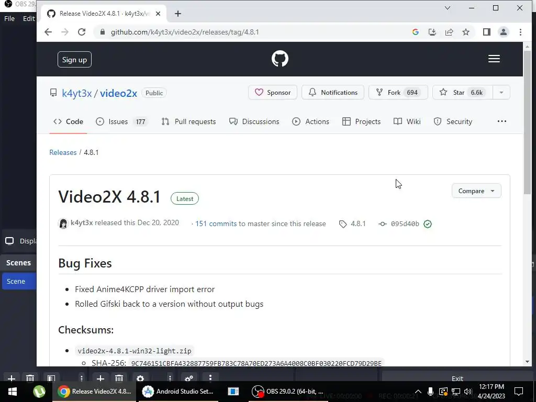The width and height of the screenshot is (536, 402).
Task: Open new browser tab with plus button
Action: pos(178,14)
